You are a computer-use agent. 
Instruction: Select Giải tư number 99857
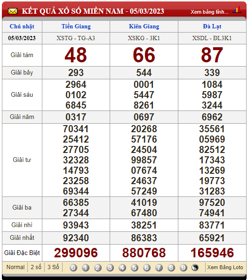coord(144,160)
